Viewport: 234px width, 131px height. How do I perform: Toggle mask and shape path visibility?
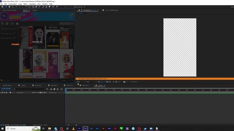[104, 82]
